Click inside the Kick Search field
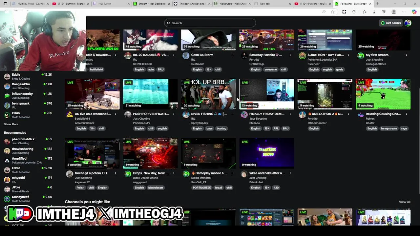This screenshot has height=236, width=420. coord(210,23)
